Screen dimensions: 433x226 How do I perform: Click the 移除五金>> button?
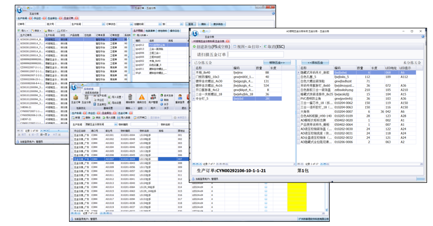click(277, 63)
